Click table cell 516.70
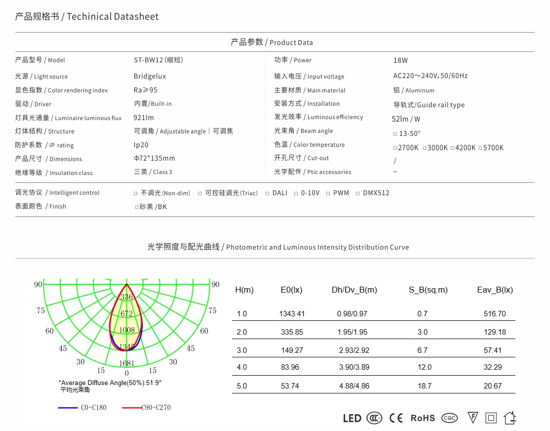550x431 pixels. click(x=495, y=314)
